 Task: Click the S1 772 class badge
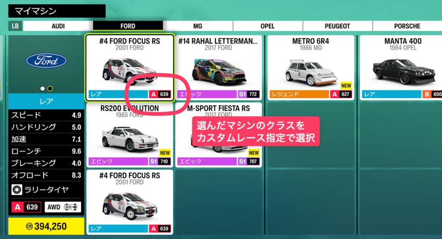click(x=248, y=94)
